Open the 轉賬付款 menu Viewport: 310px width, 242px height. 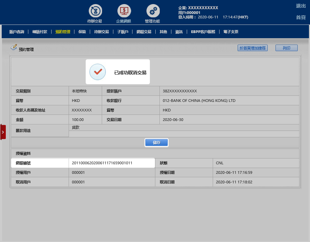point(39,32)
